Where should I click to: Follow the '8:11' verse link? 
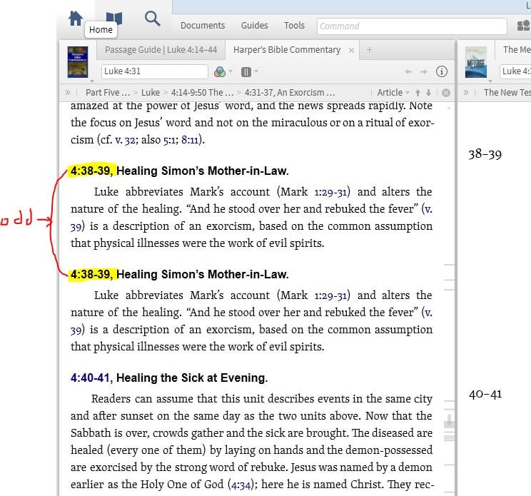point(190,140)
